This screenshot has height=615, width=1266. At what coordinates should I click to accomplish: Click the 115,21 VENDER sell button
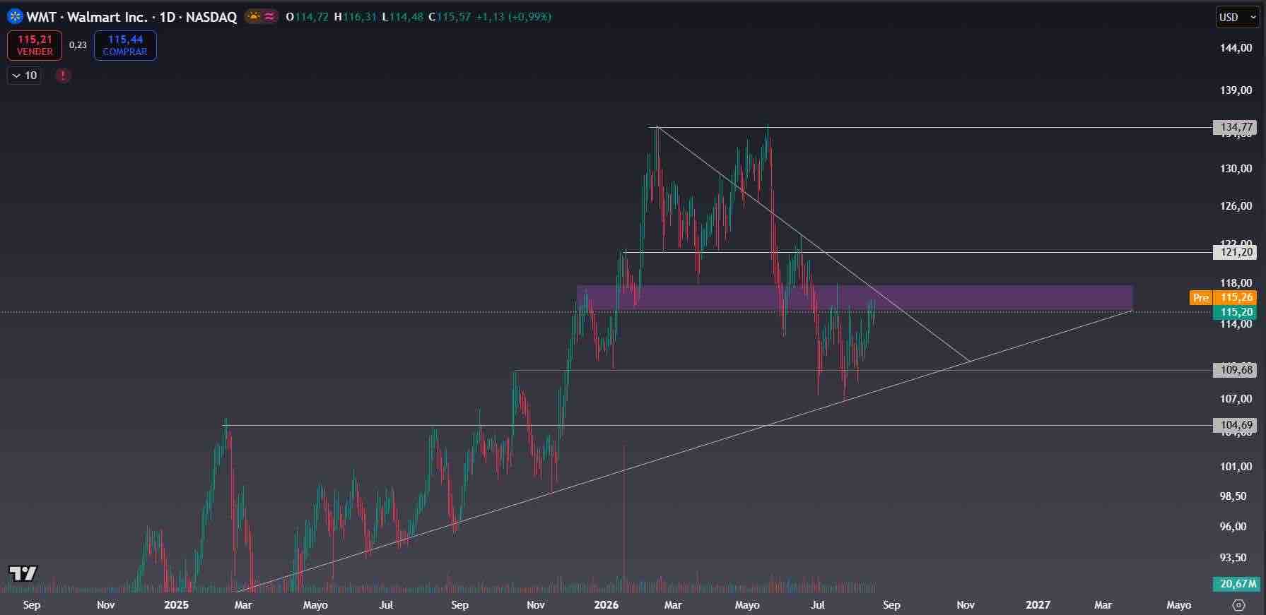pyautogui.click(x=35, y=45)
